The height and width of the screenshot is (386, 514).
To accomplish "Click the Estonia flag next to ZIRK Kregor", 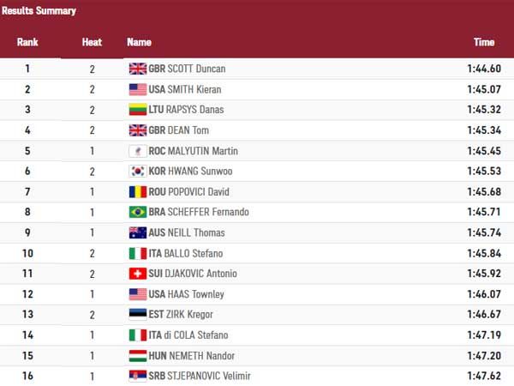I will 137,315.
